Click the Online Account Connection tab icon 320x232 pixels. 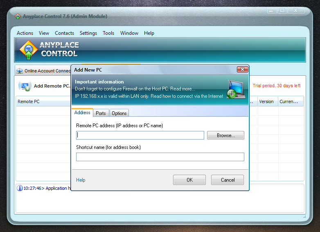coord(20,71)
